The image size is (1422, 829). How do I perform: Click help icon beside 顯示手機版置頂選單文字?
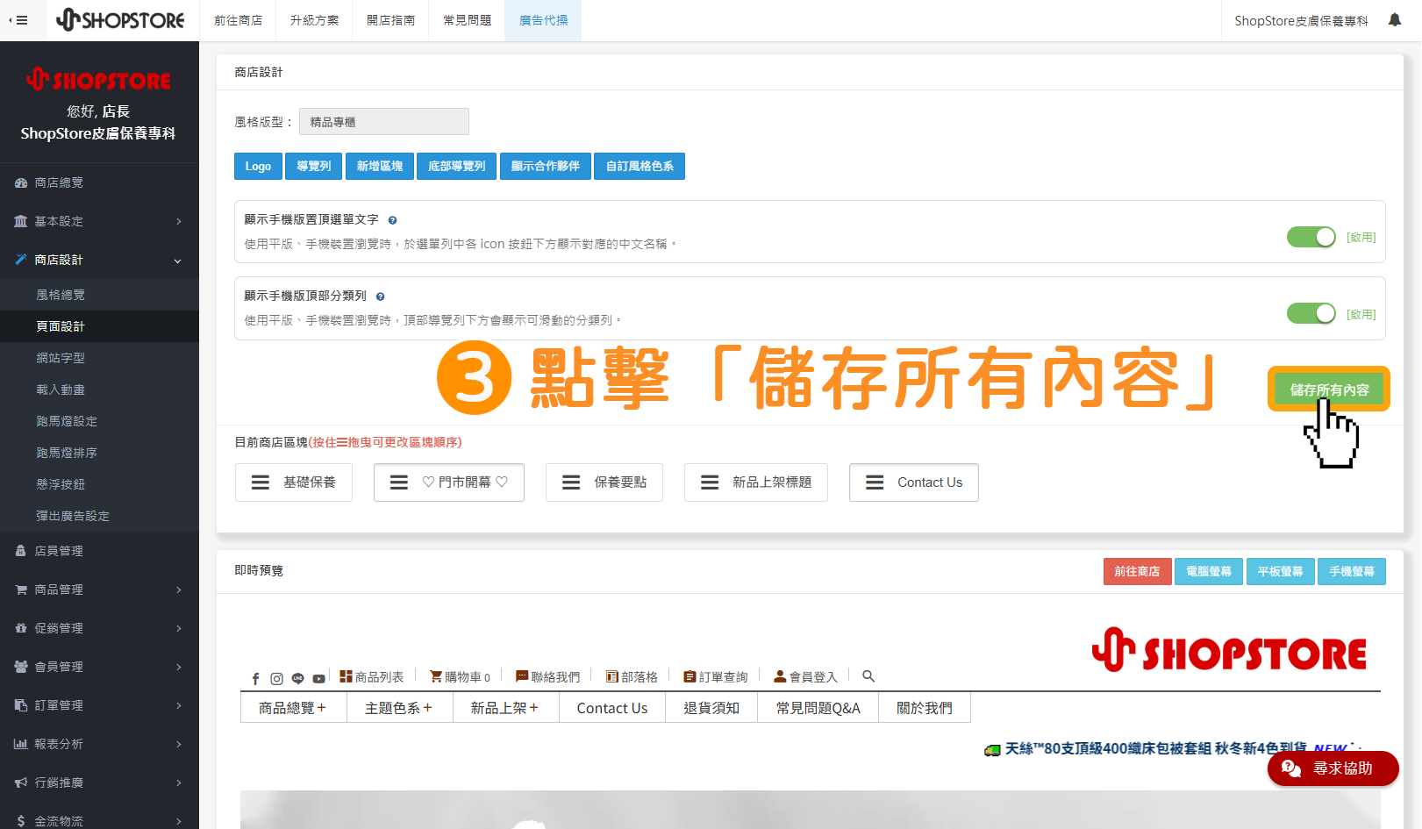[392, 220]
